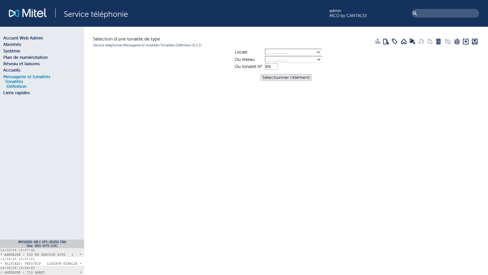Click the header search field
This screenshot has width=488, height=275.
pyautogui.click(x=445, y=13)
